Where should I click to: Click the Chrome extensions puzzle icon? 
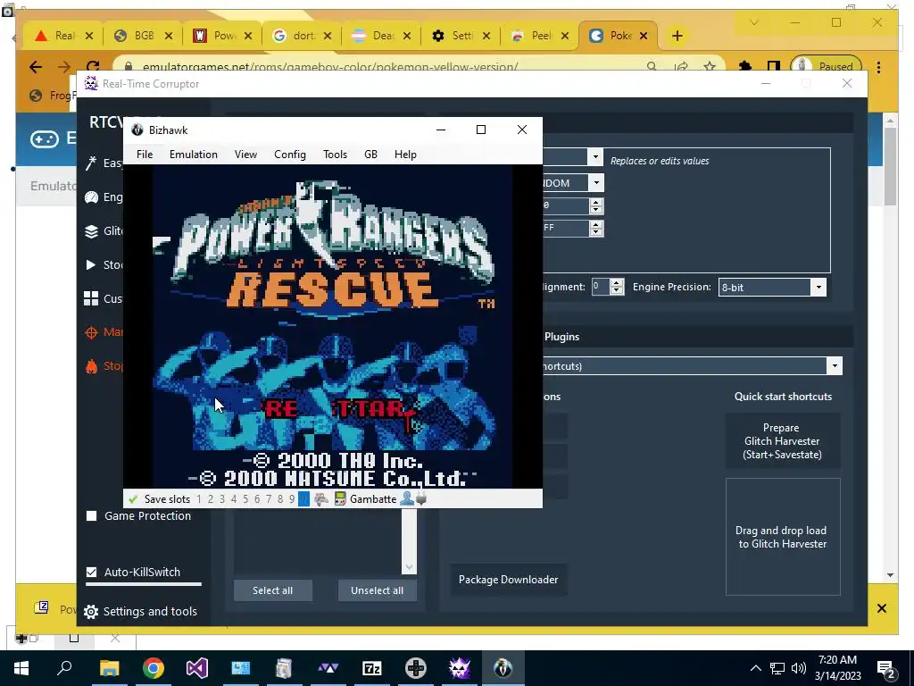745,66
